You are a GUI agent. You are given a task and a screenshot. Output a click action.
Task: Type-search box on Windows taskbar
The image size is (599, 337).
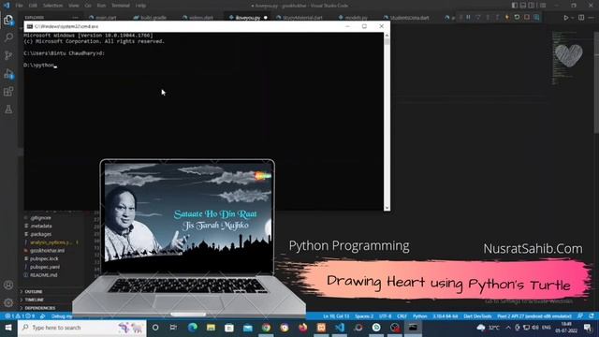(x=82, y=328)
